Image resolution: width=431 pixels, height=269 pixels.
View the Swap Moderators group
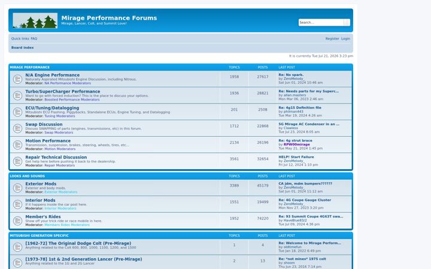(59, 133)
